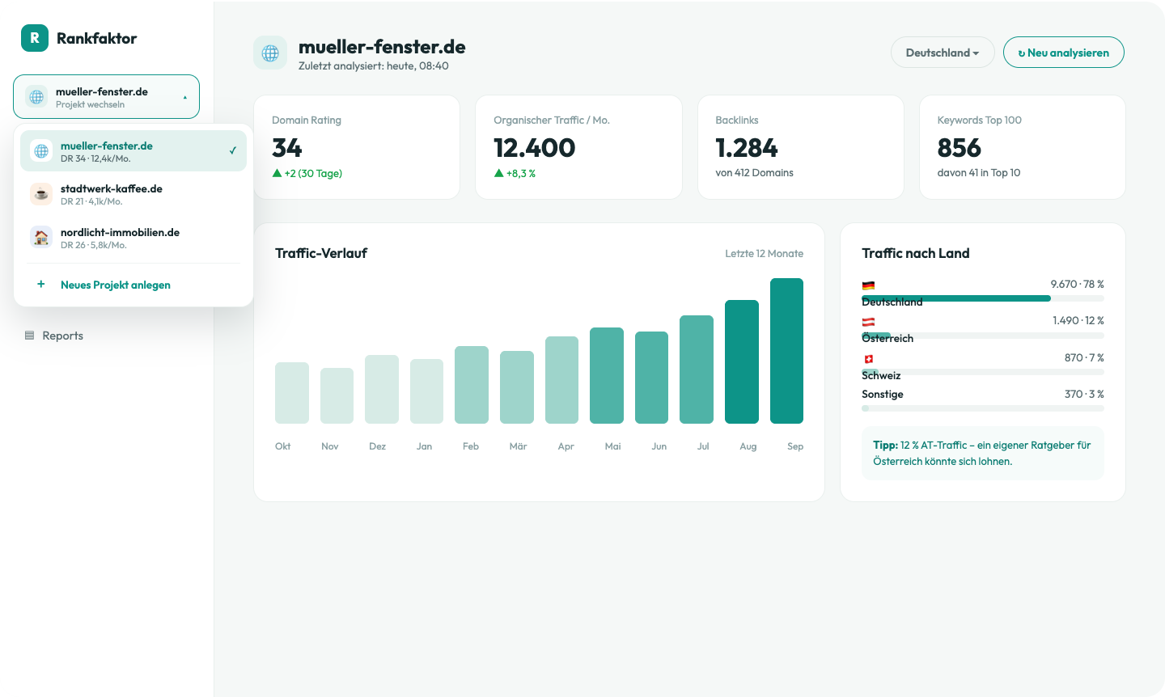1165x697 pixels.
Task: Select mueller-fenster.de in the project list
Action: [133, 151]
